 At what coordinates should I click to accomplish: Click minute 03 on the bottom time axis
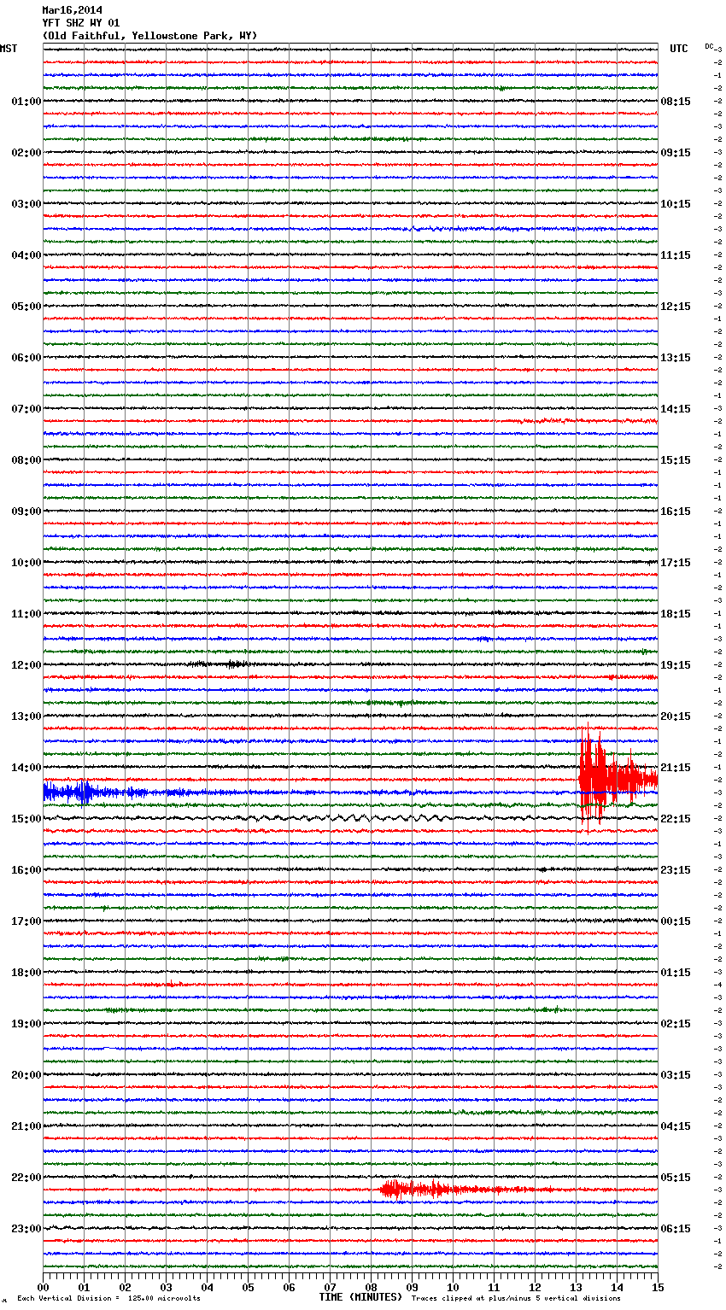[166, 1287]
